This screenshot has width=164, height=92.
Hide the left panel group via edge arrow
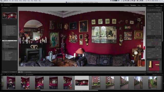(1, 40)
